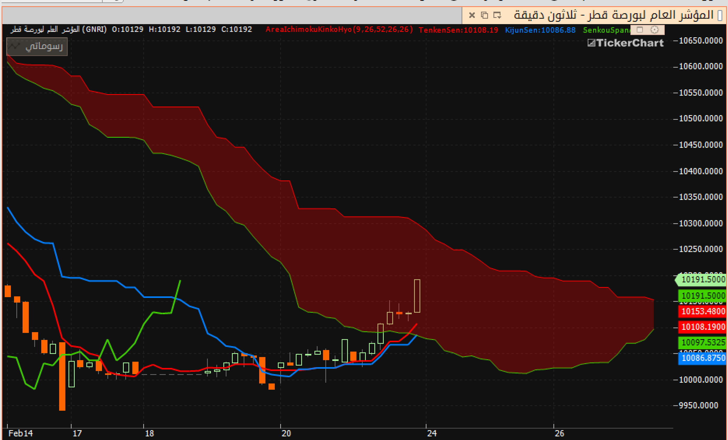Click the small page icon right of the chart title

720,15
